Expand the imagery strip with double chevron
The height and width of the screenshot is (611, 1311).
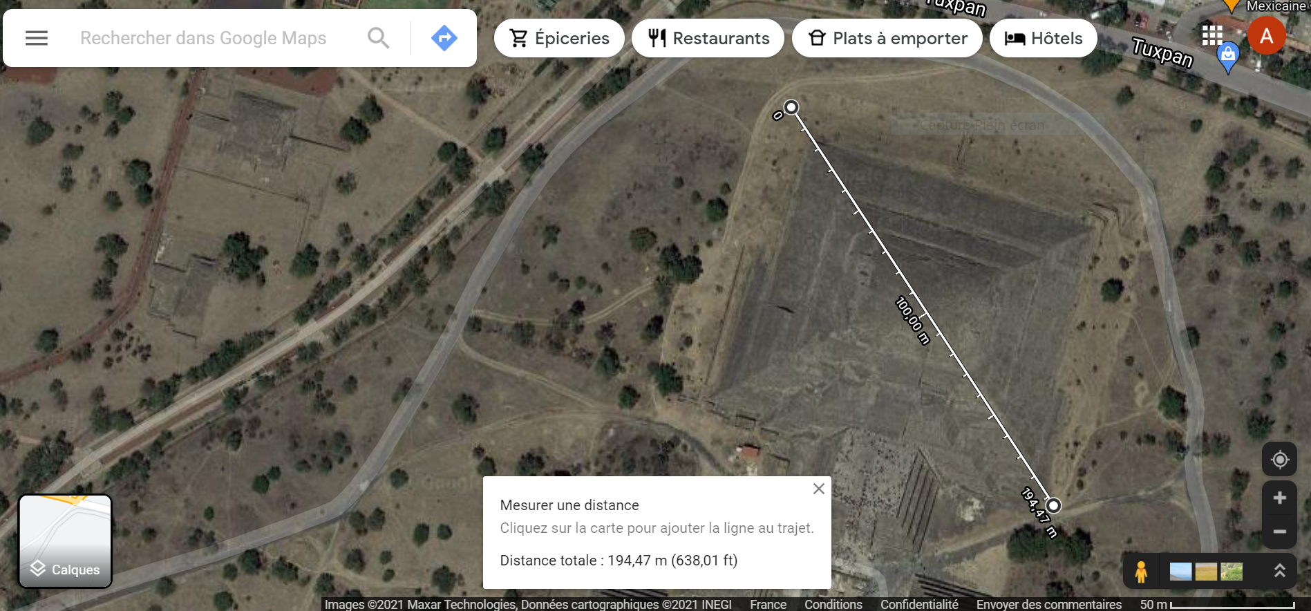(1279, 571)
